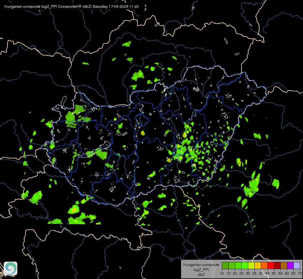Image resolution: width=303 pixels, height=279 pixels.
Task: Click the legend scale value 70
Action: [300, 273]
